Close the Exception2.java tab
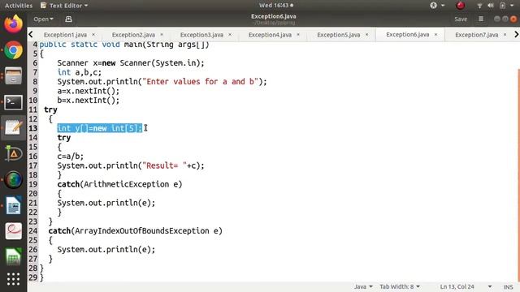The width and height of the screenshot is (520, 292). 162,34
